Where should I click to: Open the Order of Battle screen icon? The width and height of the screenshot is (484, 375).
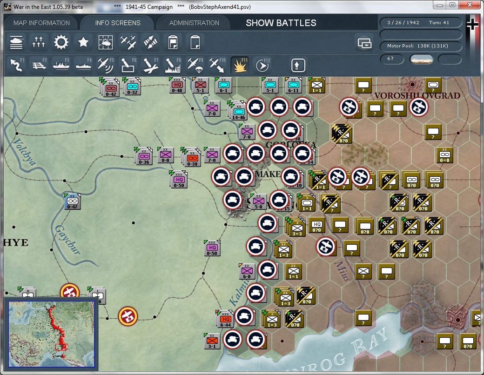coord(16,42)
